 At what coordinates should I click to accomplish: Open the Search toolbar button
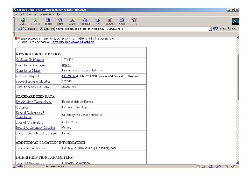pyautogui.click(x=72, y=21)
